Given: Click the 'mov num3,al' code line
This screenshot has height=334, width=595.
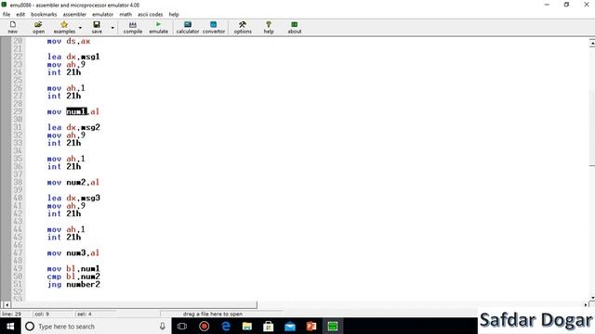Looking at the screenshot, I should click(73, 253).
